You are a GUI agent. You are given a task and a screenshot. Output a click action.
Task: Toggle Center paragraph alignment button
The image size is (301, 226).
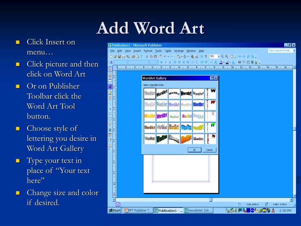click(179, 62)
